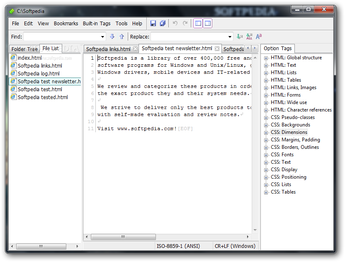Screen dimensions: 345x262
Task: Toggle the right panel visibility button
Action: (x=207, y=23)
